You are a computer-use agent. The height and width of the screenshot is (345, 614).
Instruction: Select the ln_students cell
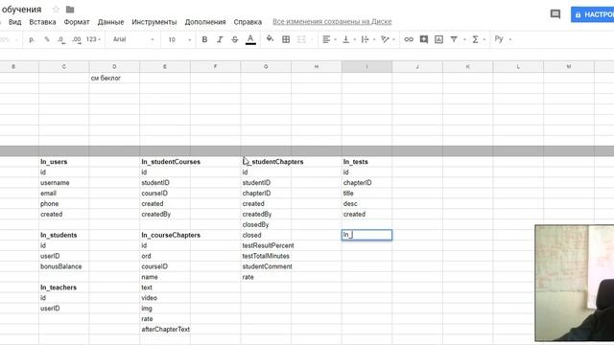(x=64, y=235)
